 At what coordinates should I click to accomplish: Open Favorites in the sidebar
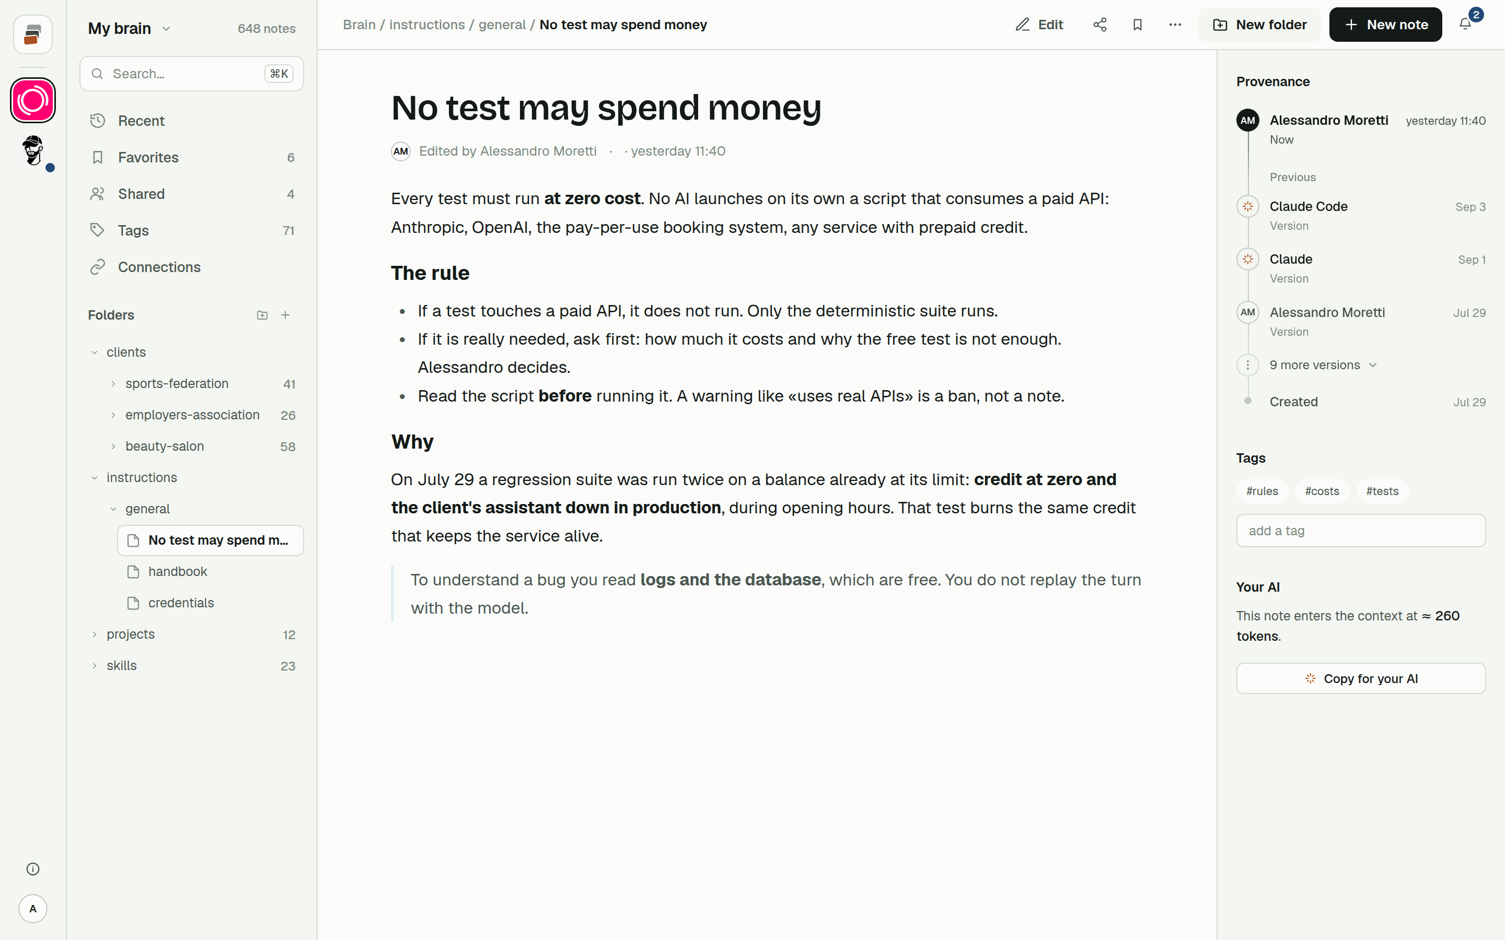pyautogui.click(x=192, y=157)
